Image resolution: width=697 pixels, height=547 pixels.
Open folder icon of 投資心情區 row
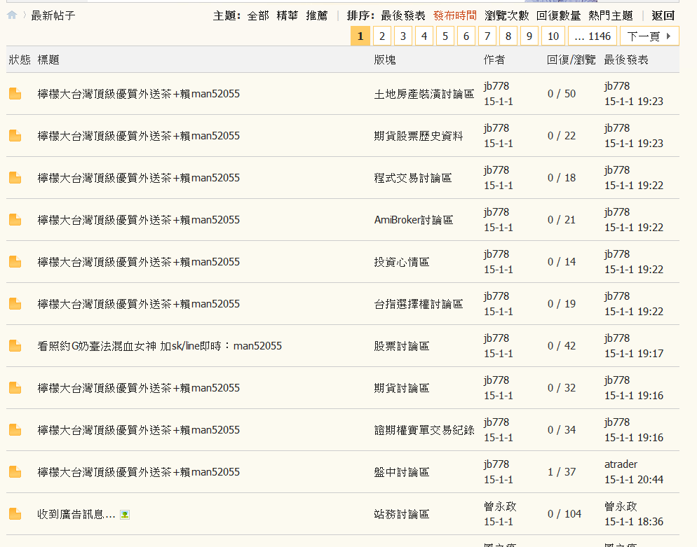pos(15,262)
